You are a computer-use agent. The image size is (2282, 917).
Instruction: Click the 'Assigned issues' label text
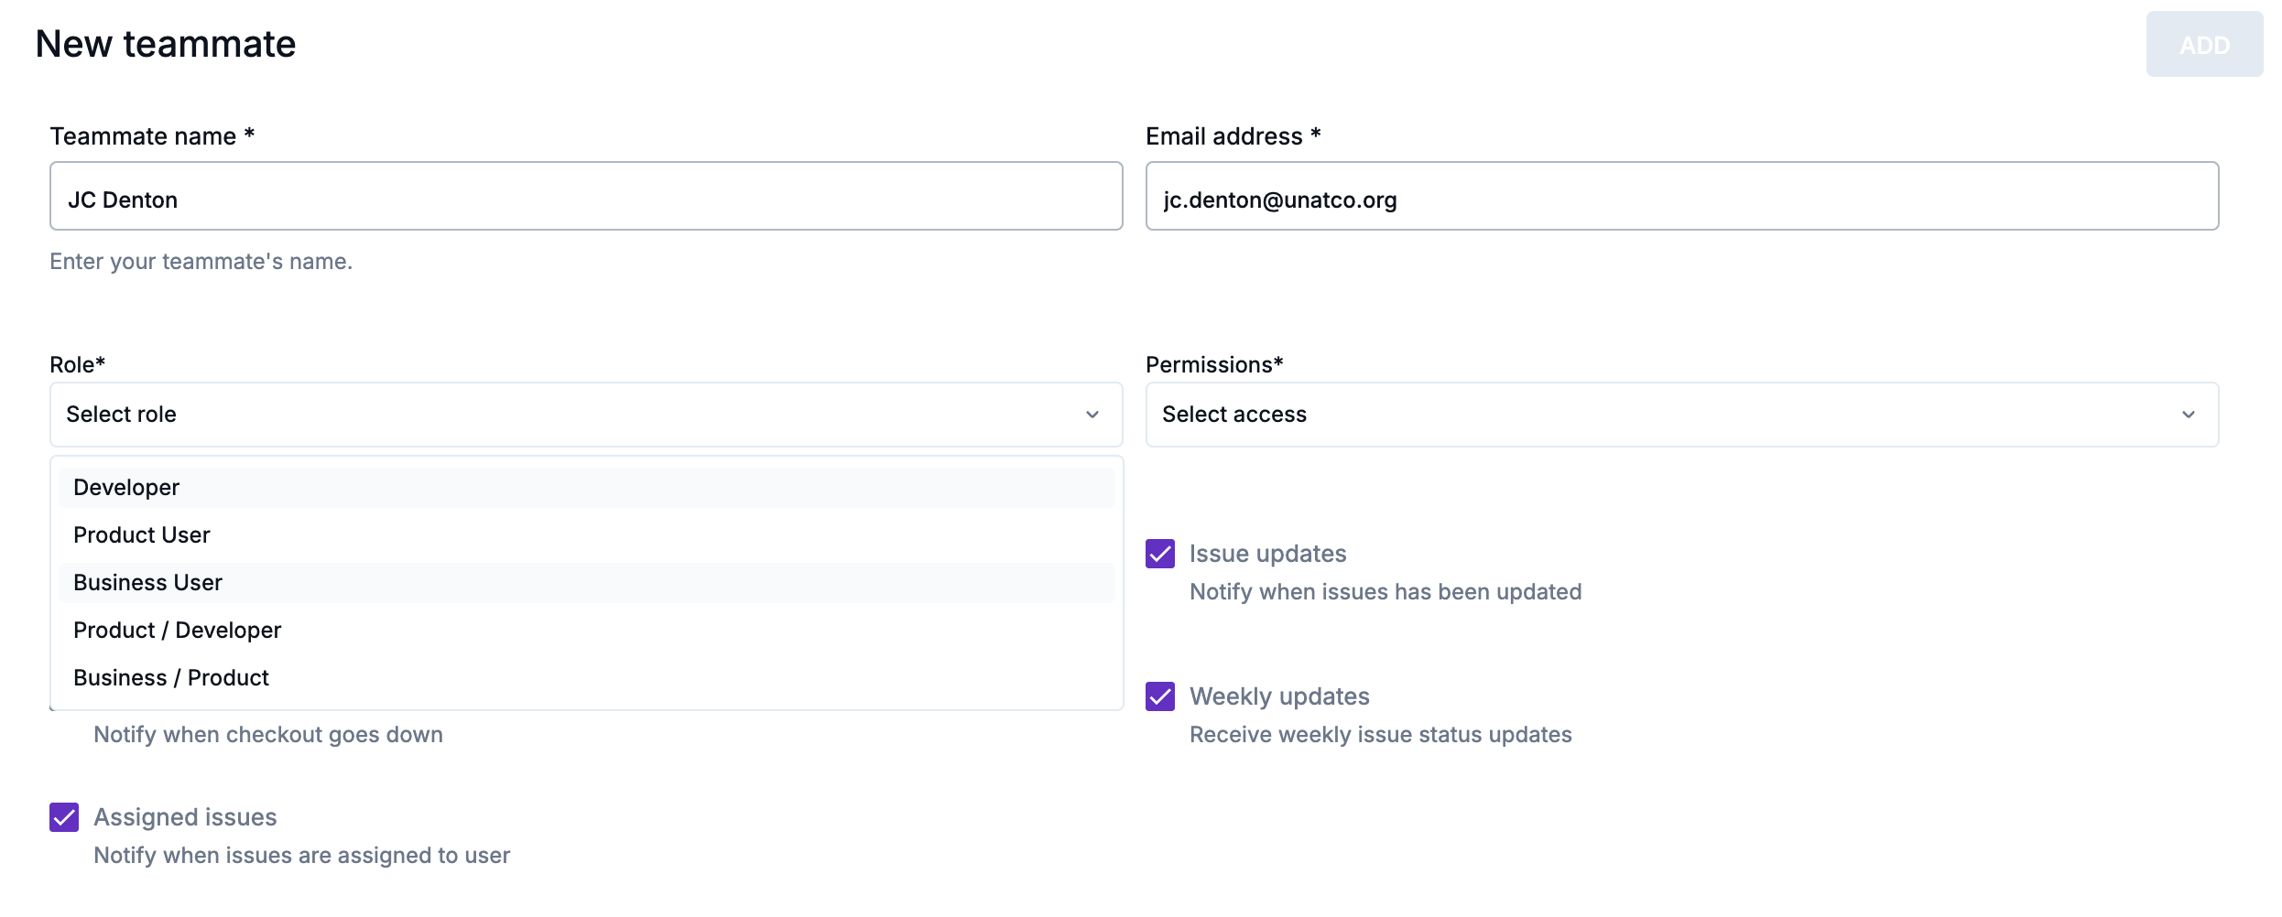click(185, 817)
